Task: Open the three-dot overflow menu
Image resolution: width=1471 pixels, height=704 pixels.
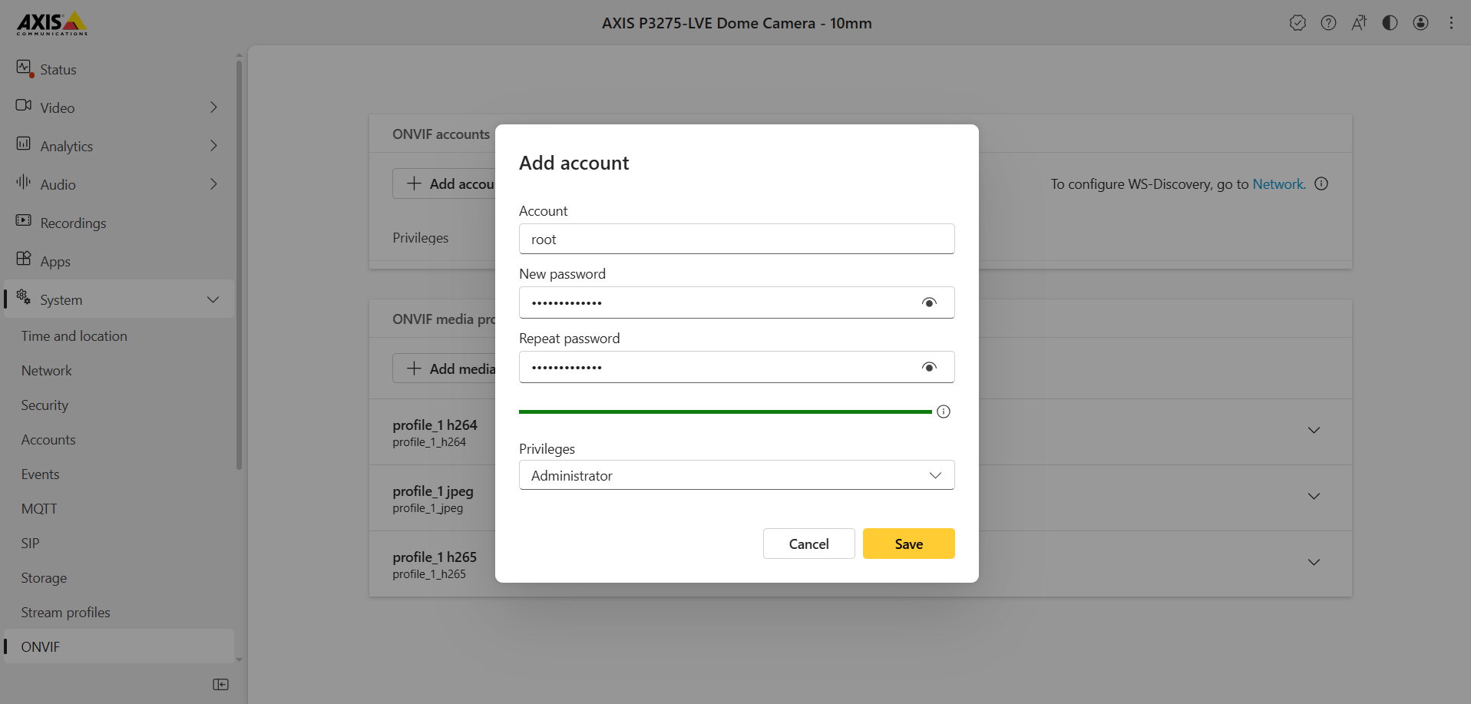Action: coord(1451,23)
